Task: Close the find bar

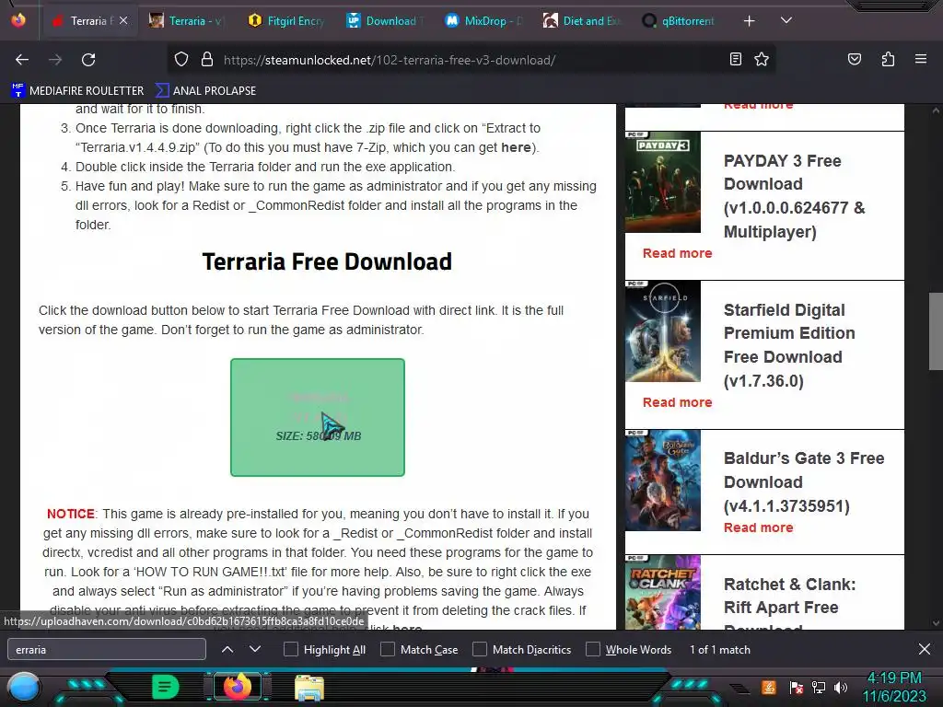Action: (x=925, y=649)
